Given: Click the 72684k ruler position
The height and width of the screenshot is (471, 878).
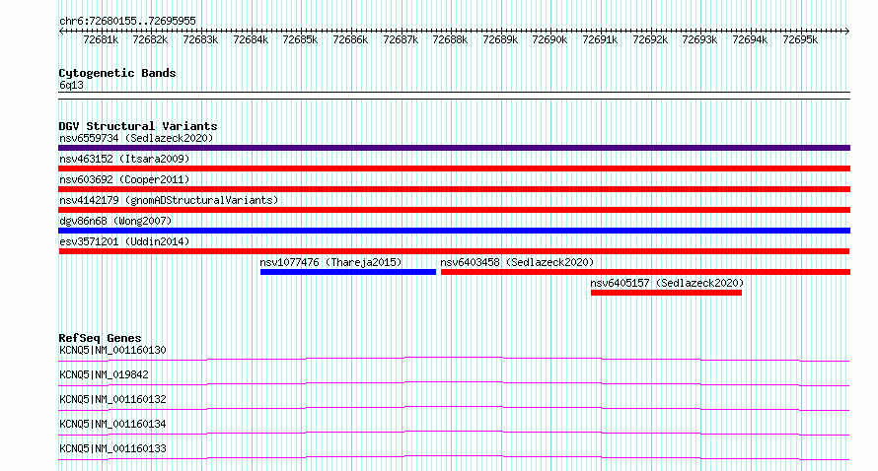Looking at the screenshot, I should pos(251,39).
